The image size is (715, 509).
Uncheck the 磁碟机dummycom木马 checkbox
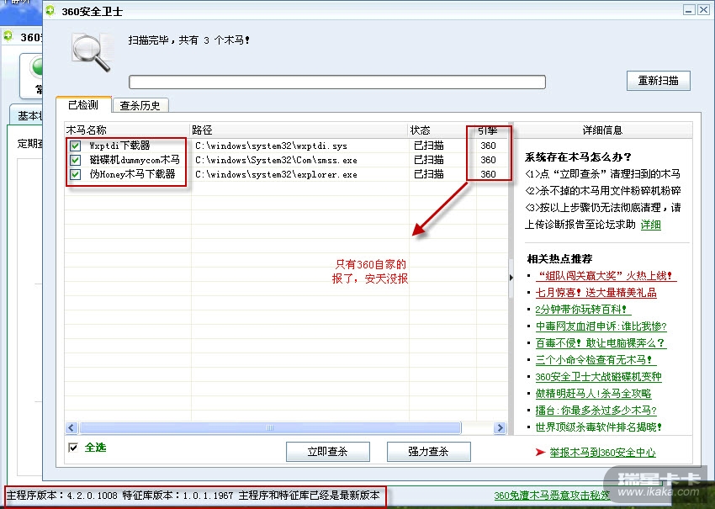click(75, 160)
